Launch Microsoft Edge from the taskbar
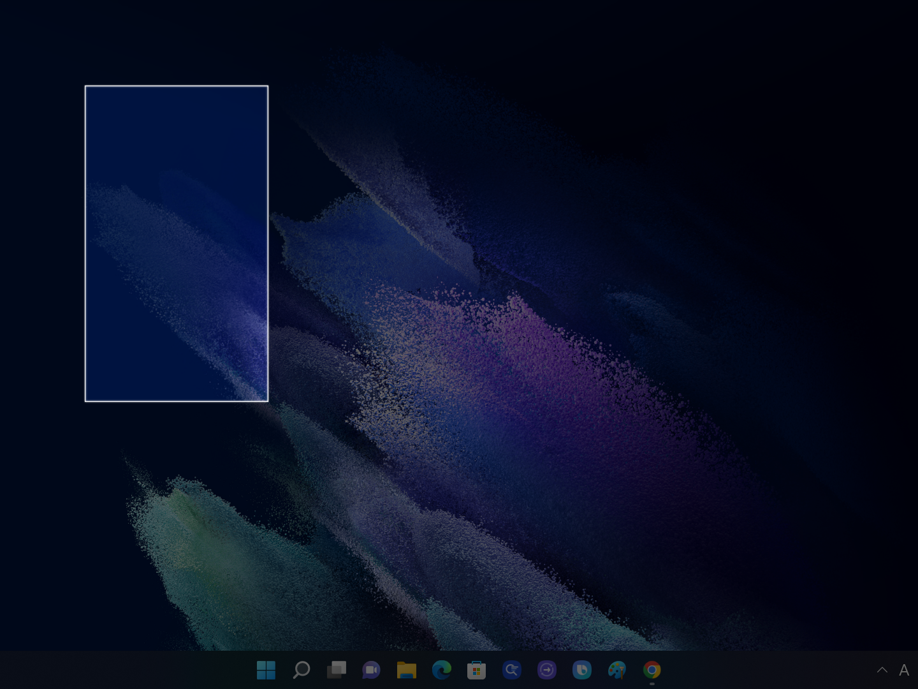918x689 pixels. coord(441,670)
